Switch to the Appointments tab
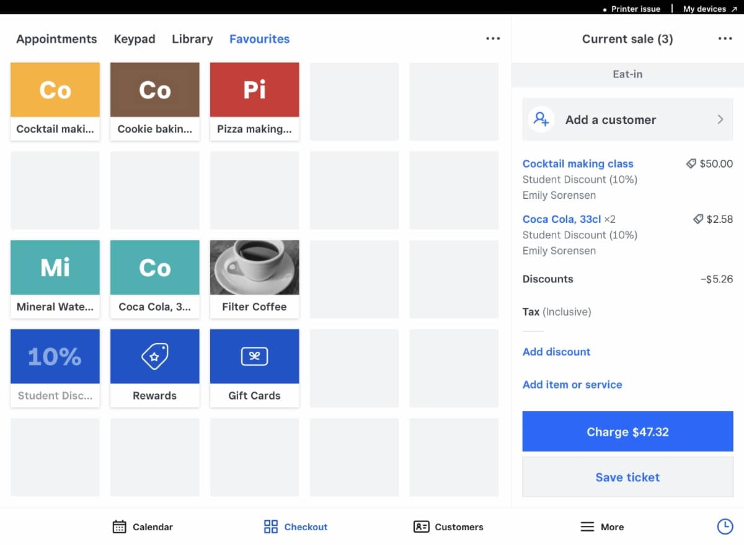744x545 pixels. click(56, 39)
